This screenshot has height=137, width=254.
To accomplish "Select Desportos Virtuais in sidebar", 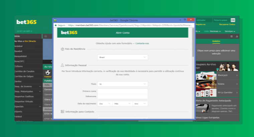I will pos(28,101).
